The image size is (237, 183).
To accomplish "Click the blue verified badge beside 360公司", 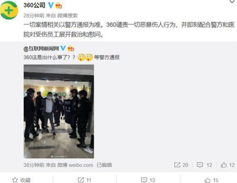I will tap(51, 5).
